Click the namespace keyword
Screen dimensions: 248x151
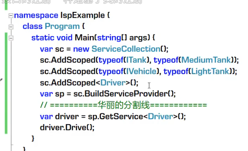[36, 15]
